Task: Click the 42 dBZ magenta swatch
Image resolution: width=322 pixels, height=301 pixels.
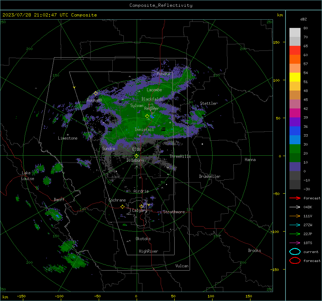Action: coord(295,113)
